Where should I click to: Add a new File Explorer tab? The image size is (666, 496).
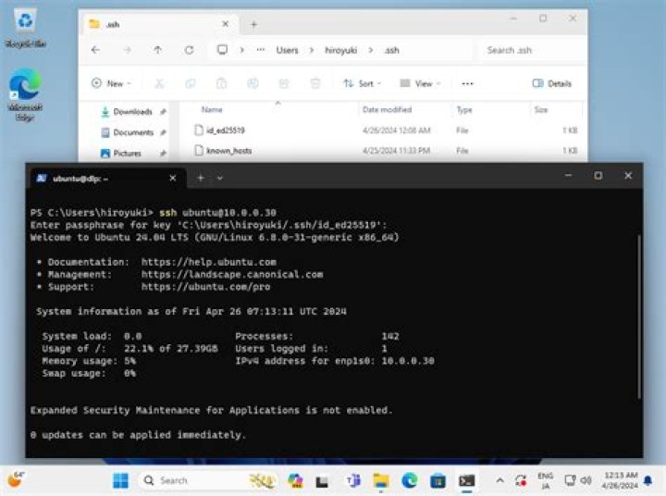(253, 25)
